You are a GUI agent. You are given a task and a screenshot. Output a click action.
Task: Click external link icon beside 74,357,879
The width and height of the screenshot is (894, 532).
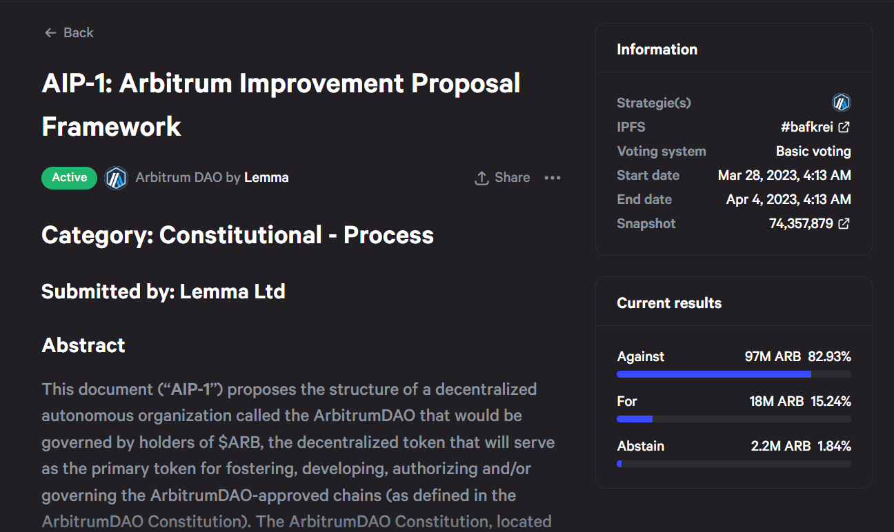point(844,223)
